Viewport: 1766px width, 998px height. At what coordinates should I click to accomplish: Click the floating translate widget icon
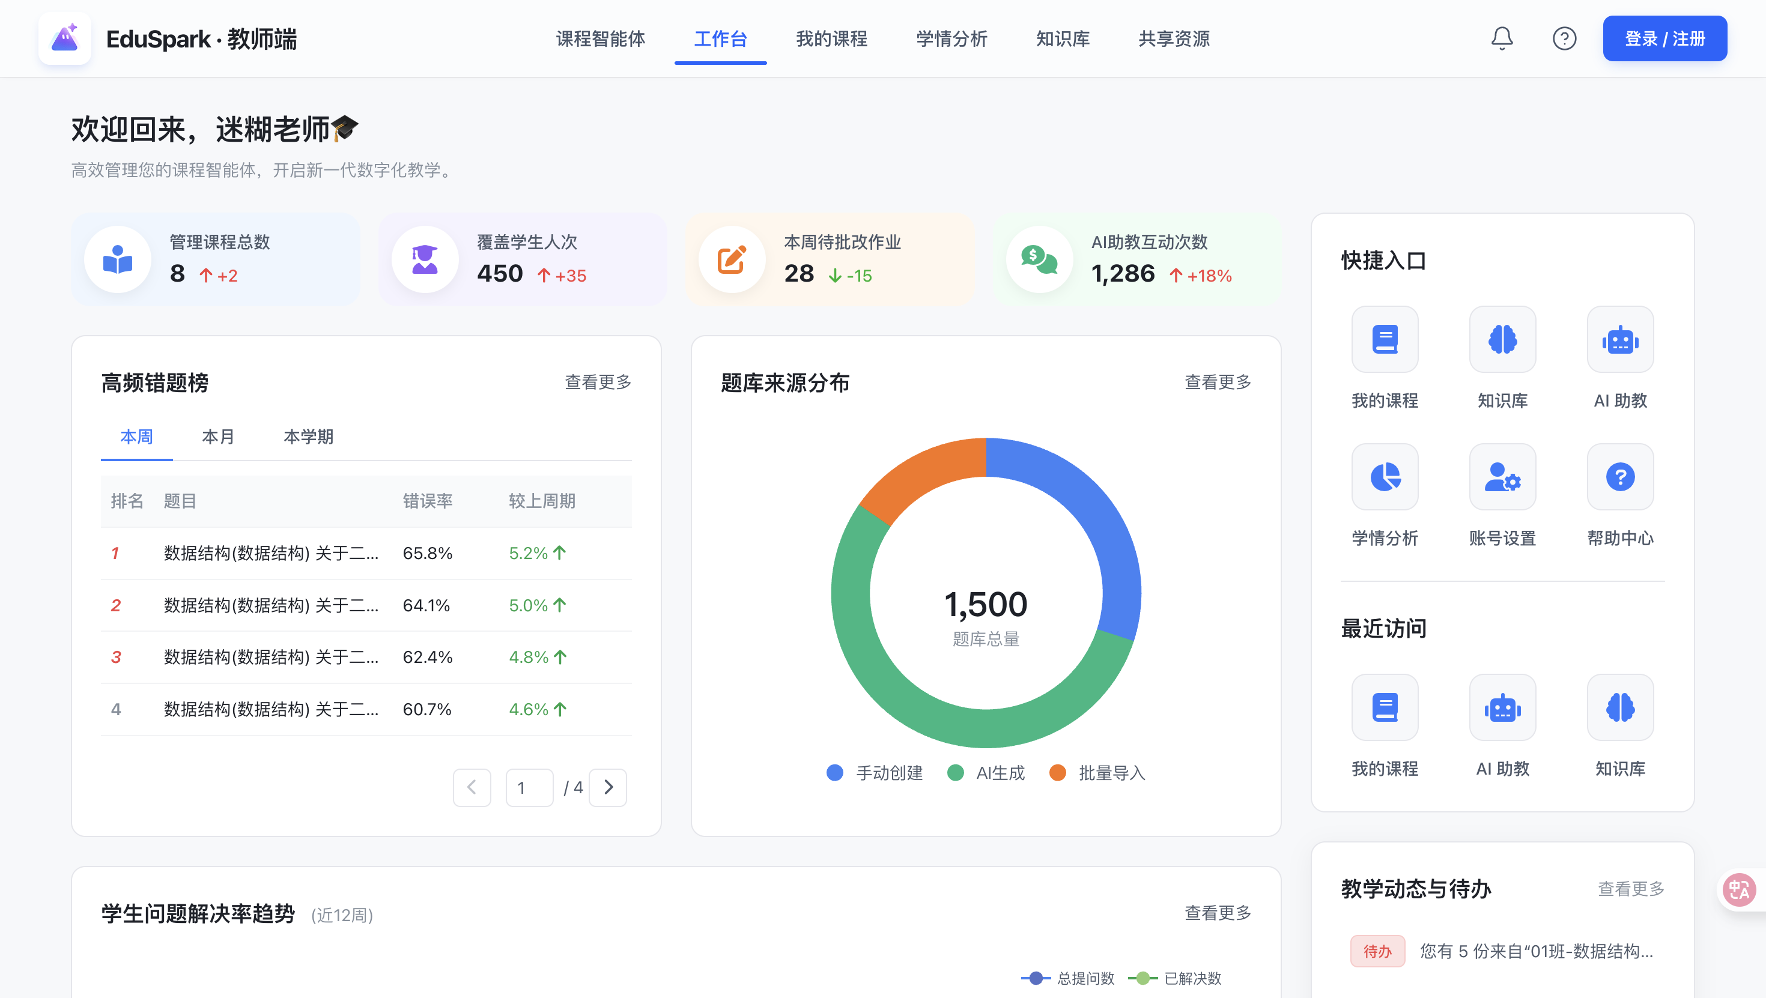tap(1739, 890)
